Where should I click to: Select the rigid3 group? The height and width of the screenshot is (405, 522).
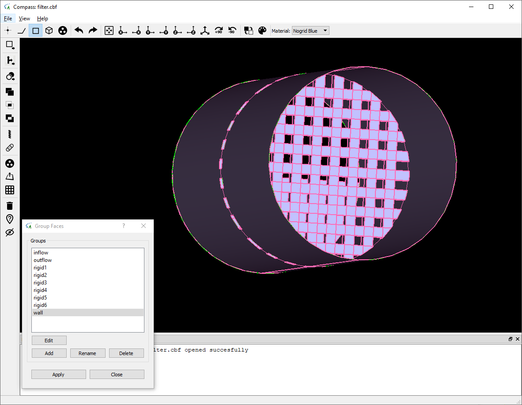point(88,282)
